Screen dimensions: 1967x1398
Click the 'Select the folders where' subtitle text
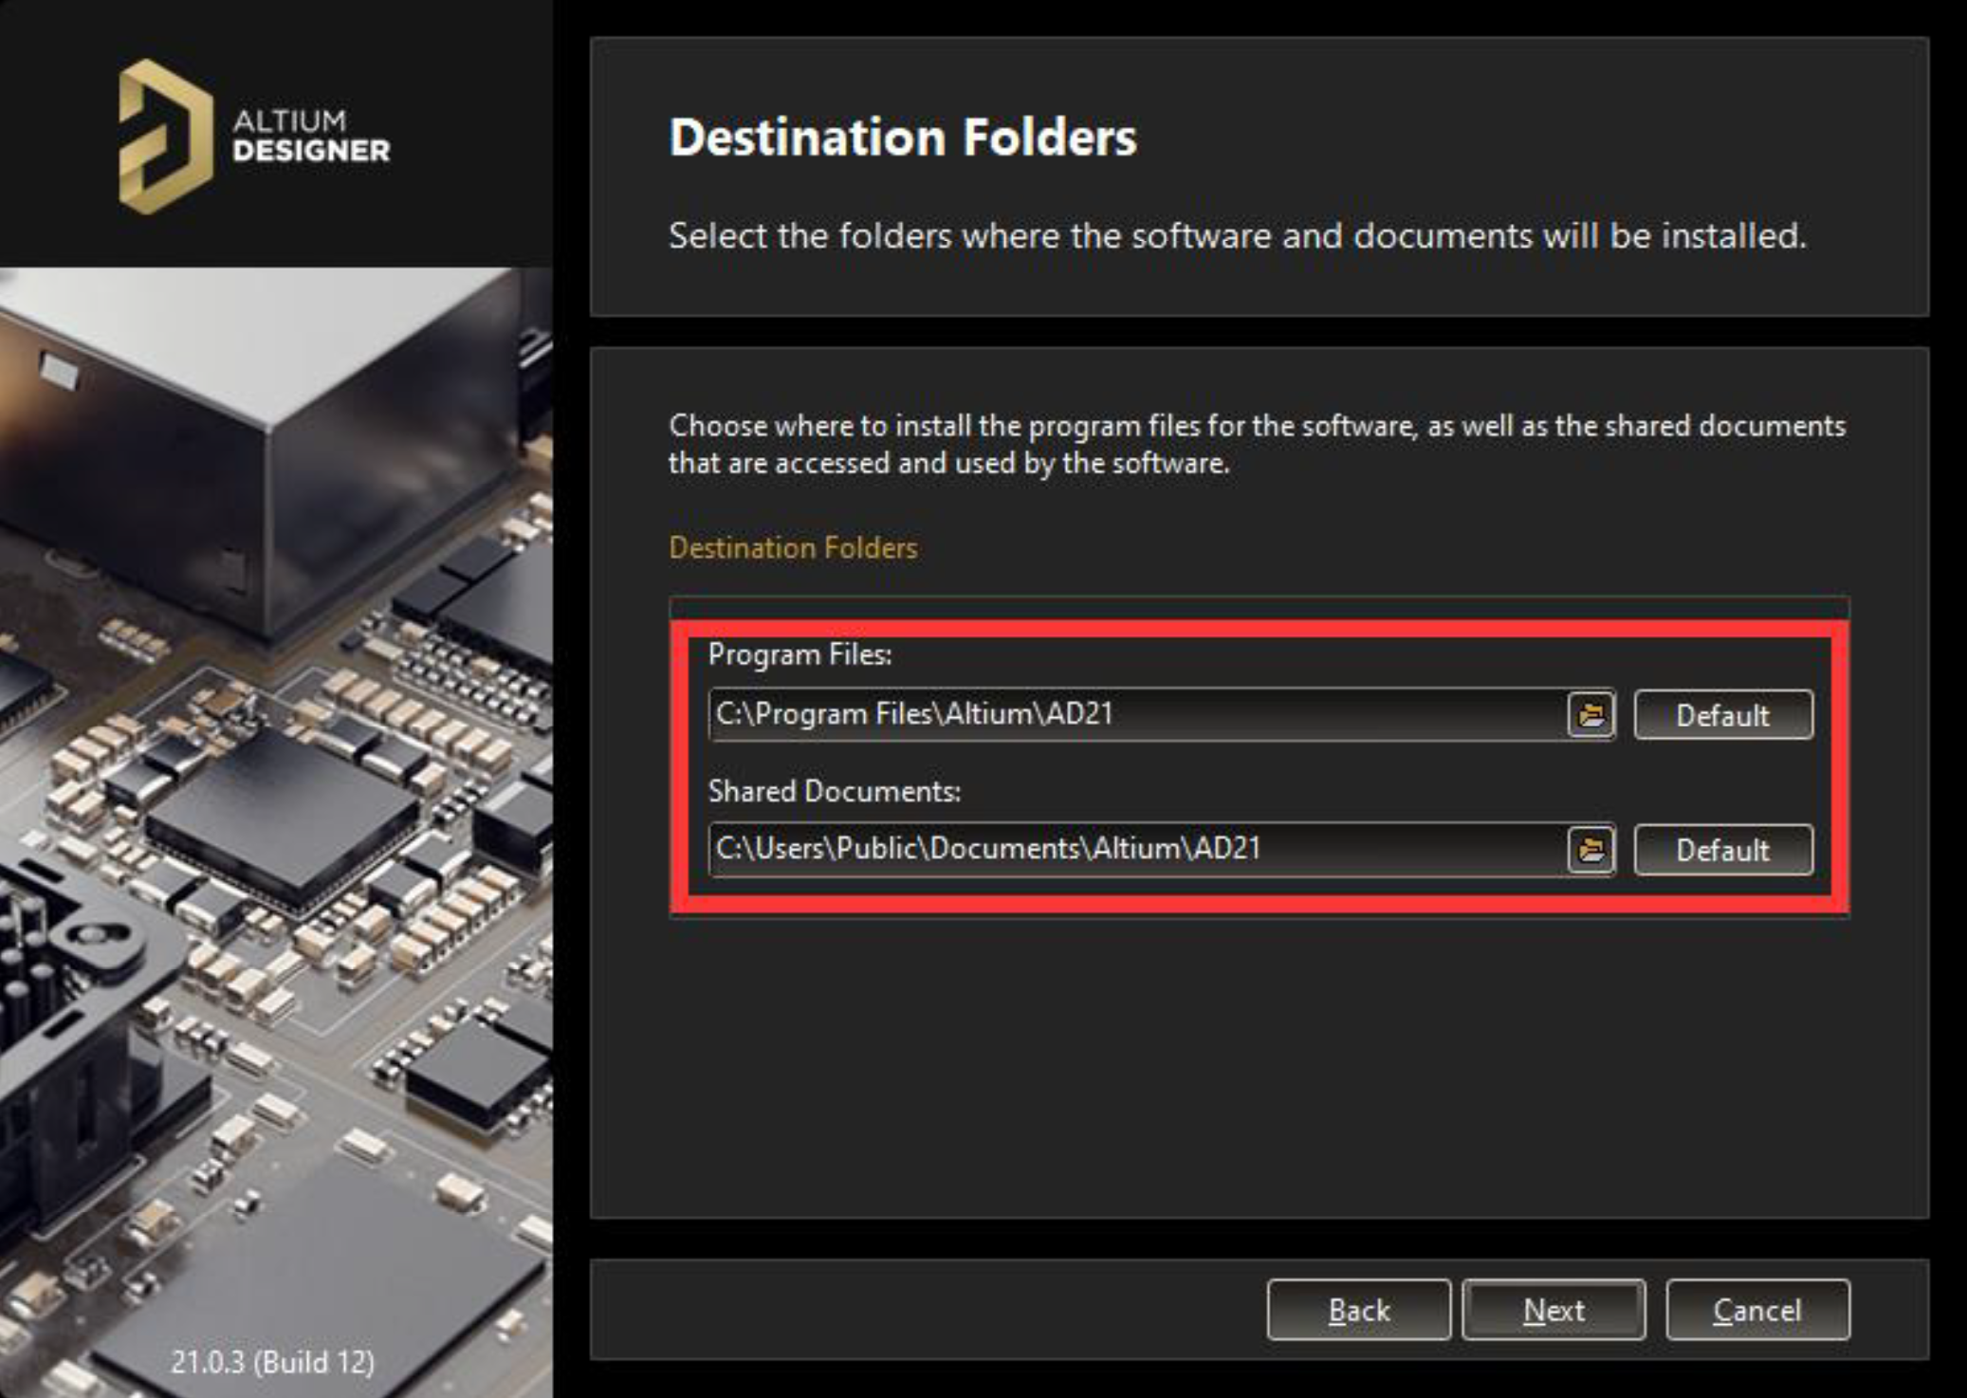click(x=1238, y=235)
